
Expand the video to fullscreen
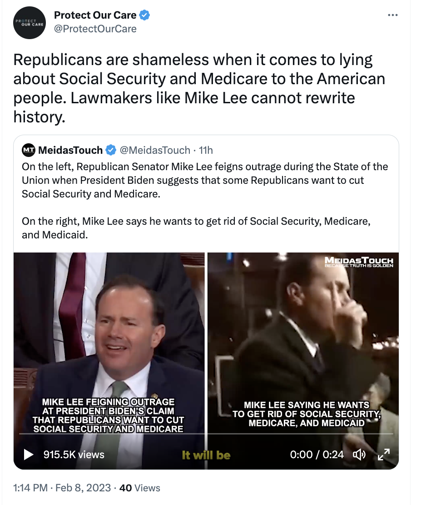click(x=384, y=454)
